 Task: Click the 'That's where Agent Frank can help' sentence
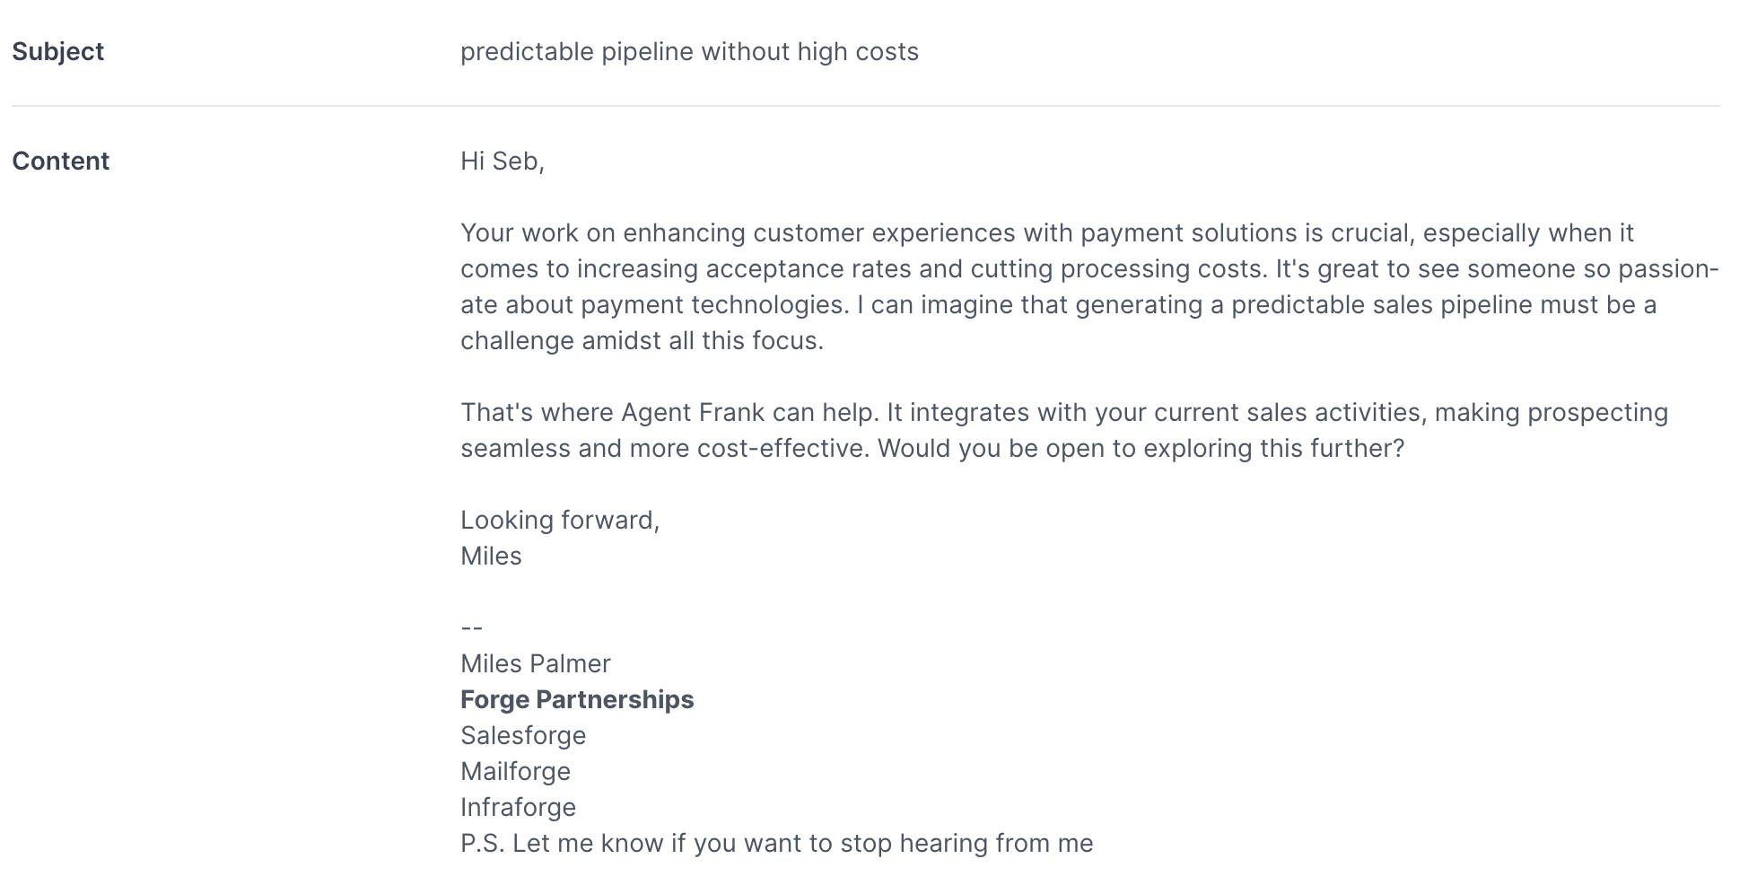coord(670,413)
